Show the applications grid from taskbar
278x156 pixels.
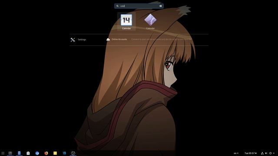tap(3, 153)
